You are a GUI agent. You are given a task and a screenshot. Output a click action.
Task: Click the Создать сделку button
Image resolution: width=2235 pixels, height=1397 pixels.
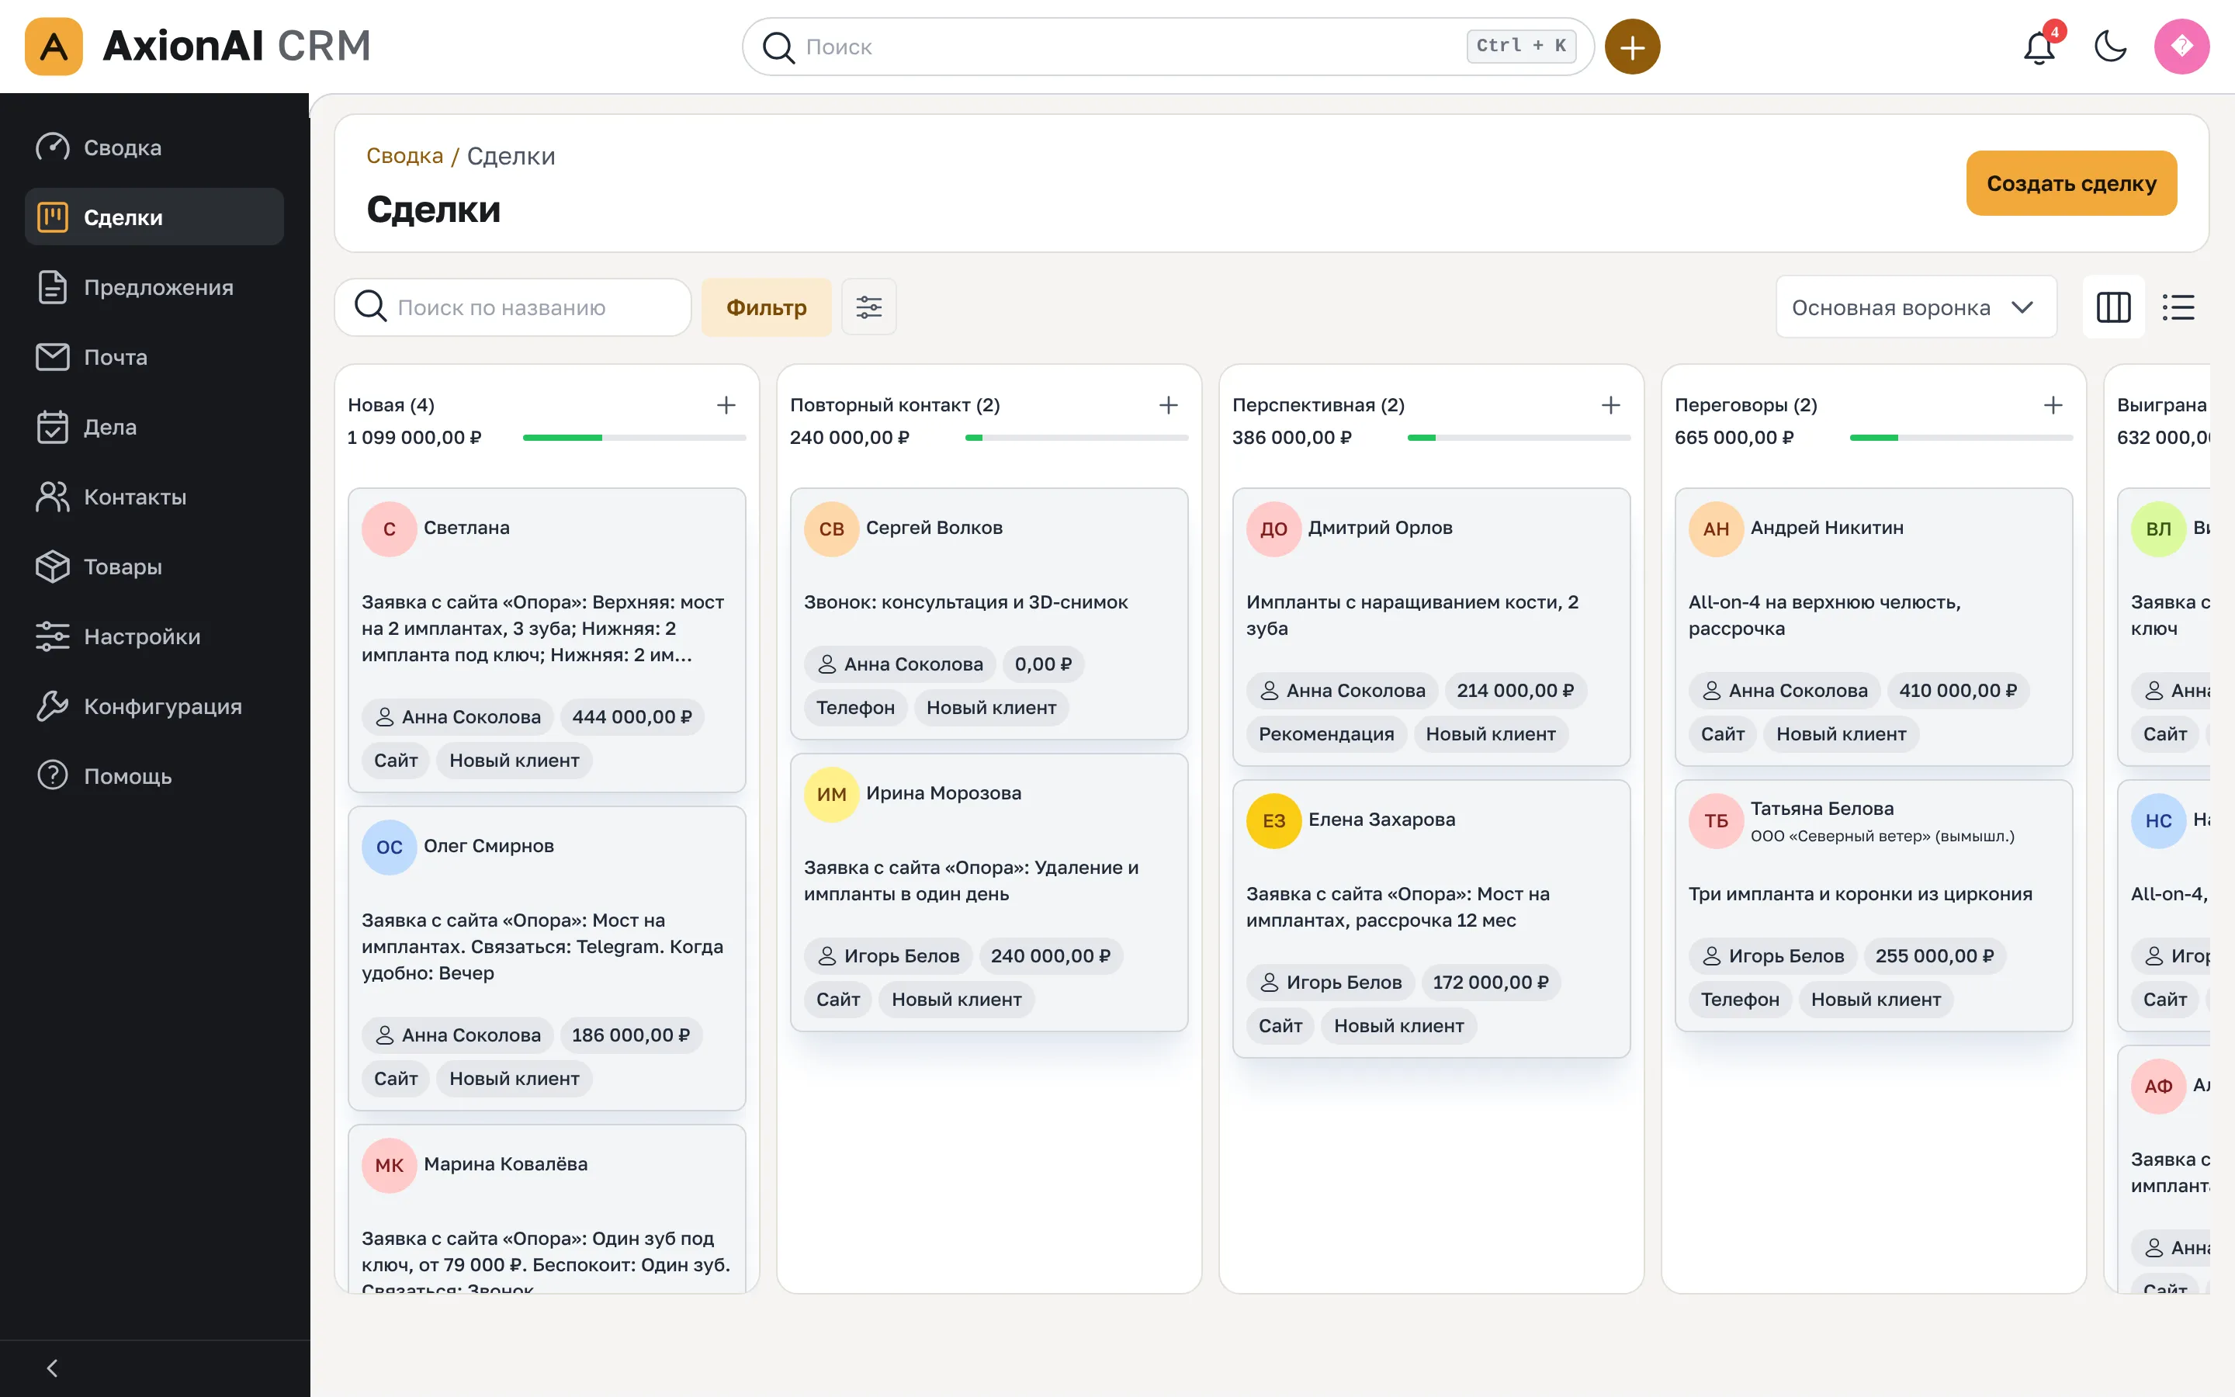coord(2070,183)
